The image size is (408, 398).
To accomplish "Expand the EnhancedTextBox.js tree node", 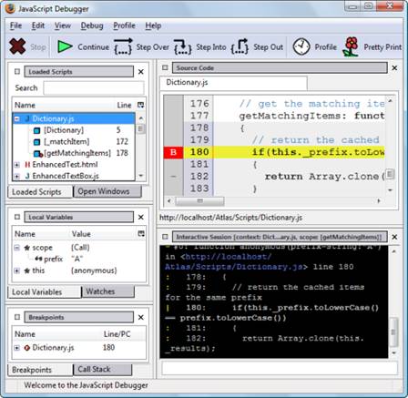I will click(17, 176).
